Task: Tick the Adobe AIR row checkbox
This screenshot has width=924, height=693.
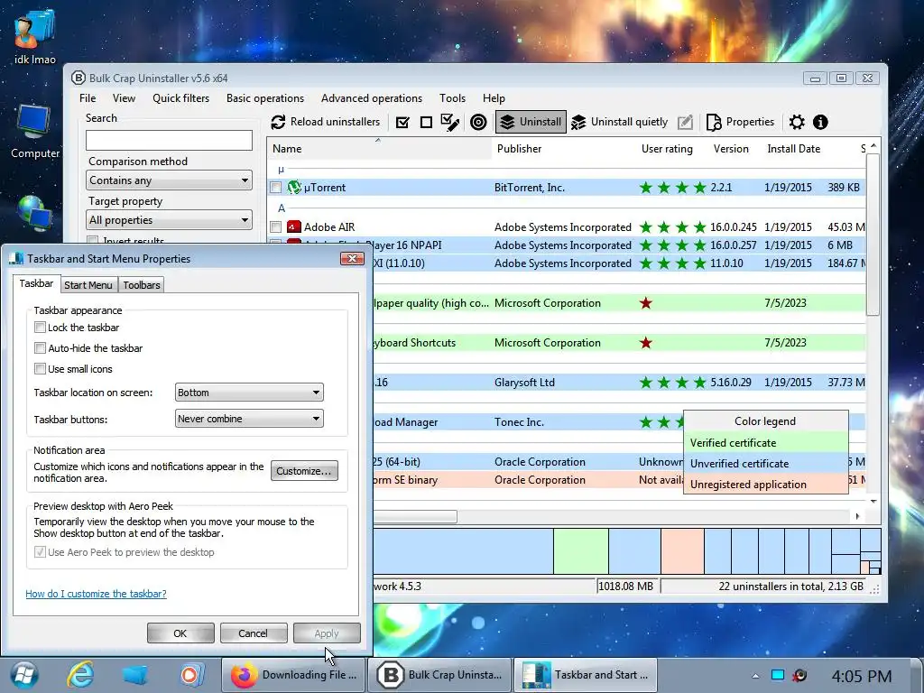Action: pyautogui.click(x=276, y=226)
